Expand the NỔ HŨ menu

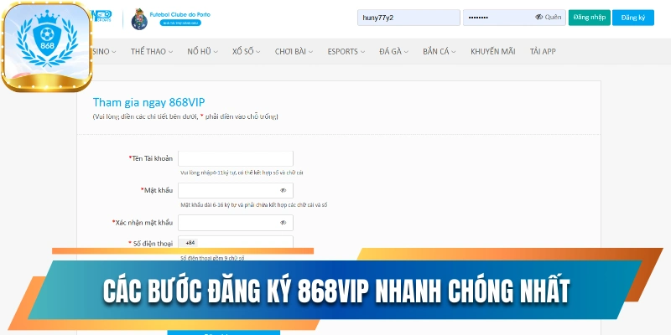coord(202,51)
